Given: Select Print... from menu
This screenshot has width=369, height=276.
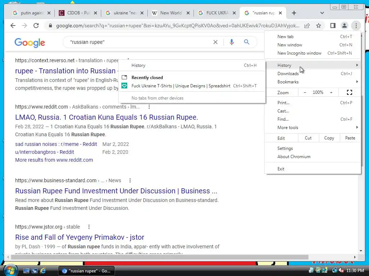Looking at the screenshot, I should (312, 103).
